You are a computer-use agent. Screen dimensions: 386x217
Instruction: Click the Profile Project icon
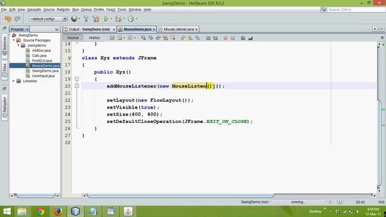click(x=131, y=19)
